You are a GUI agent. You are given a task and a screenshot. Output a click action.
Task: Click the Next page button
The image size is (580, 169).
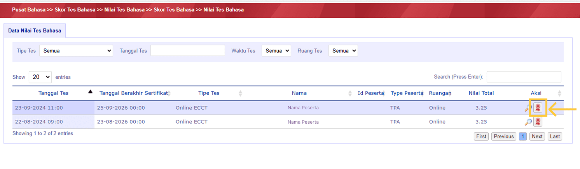click(x=537, y=136)
